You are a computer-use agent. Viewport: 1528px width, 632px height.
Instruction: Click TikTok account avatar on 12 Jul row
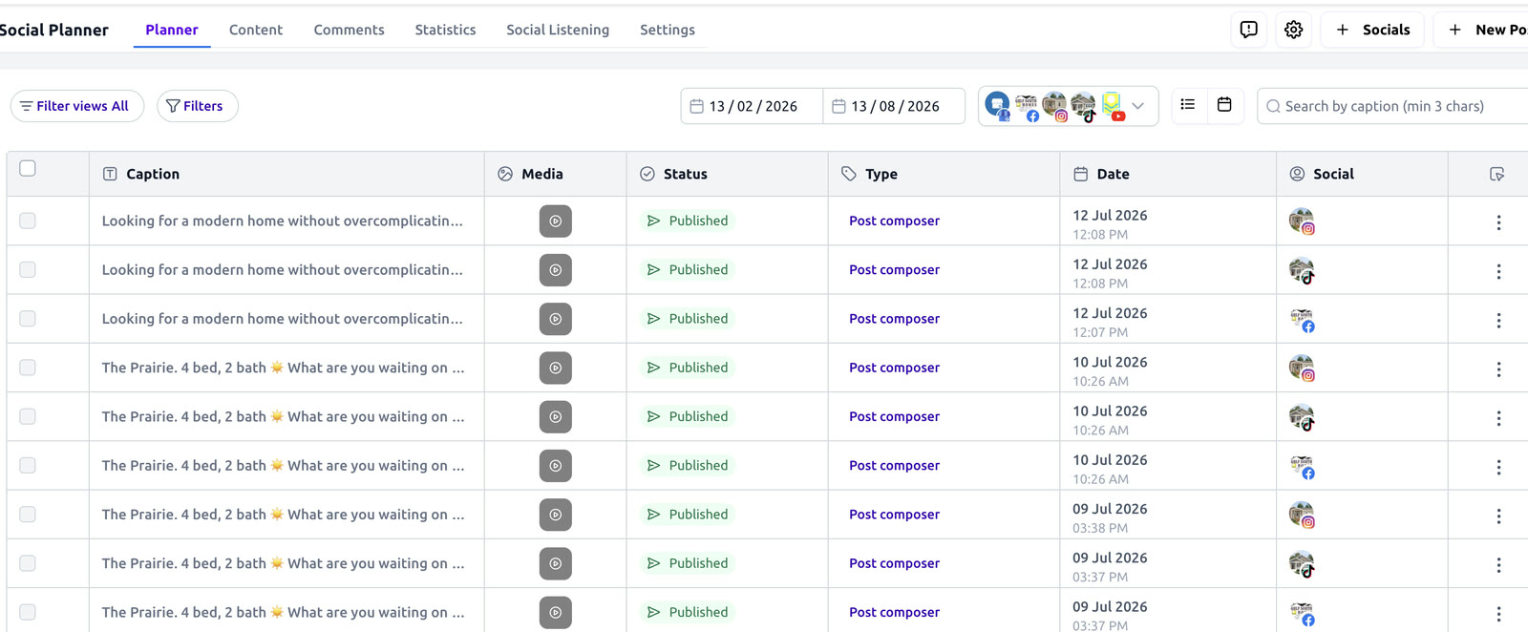[1302, 270]
